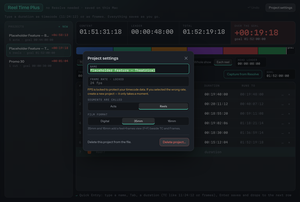300x202 pixels.
Task: Click the runs-to value 00:40:07:12
Action: [251, 104]
